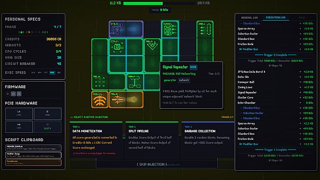Open the LA PCIe hardware slot
320x180 pixels.
coord(19,114)
